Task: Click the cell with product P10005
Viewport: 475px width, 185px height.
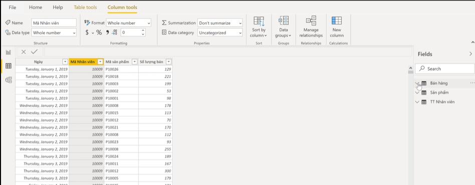Action: coord(121,178)
